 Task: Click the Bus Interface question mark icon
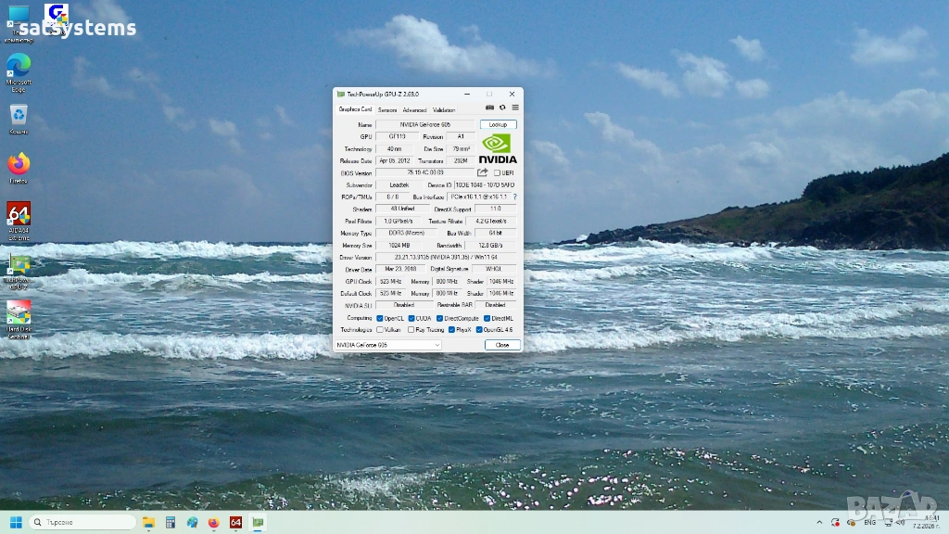[514, 197]
